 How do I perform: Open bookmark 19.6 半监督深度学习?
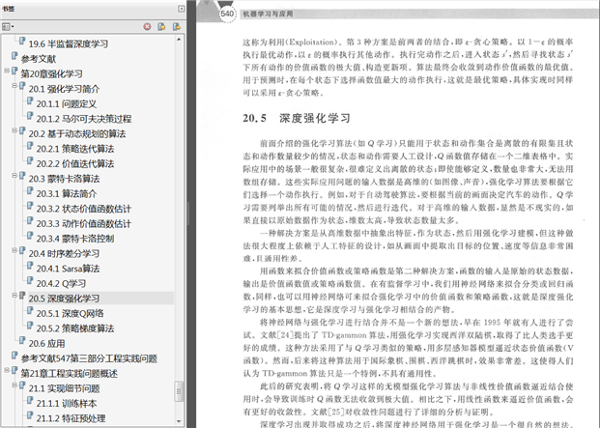pyautogui.click(x=68, y=44)
